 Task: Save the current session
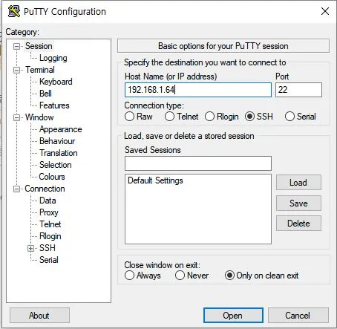click(x=298, y=203)
